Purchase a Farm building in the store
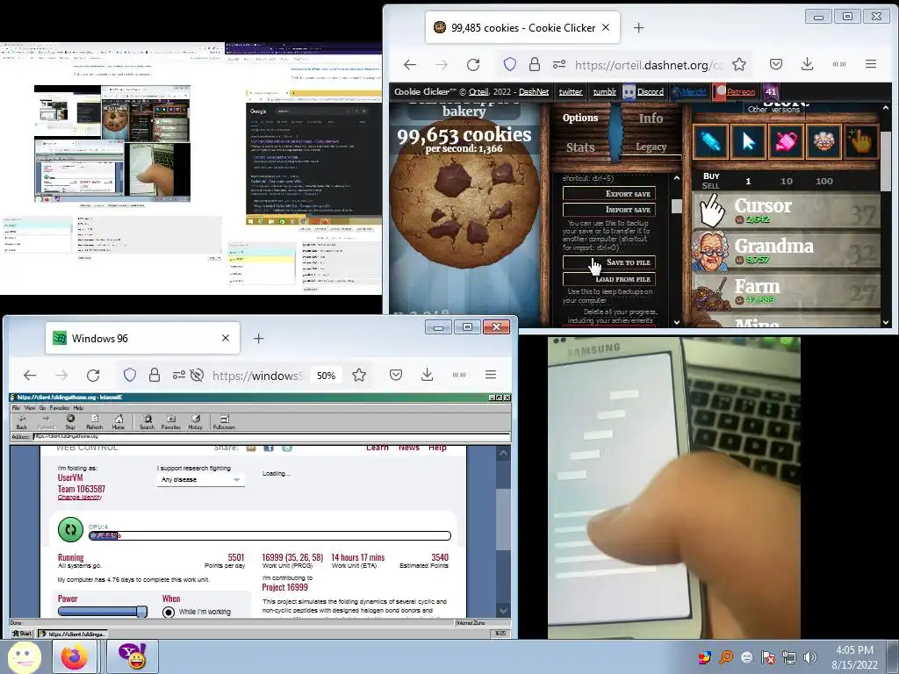This screenshot has width=899, height=674. [786, 291]
